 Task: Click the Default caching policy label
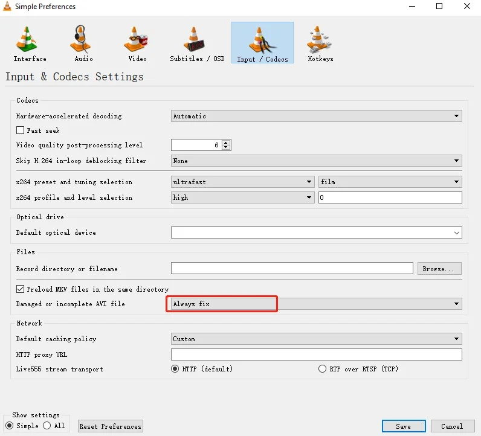tap(56, 339)
